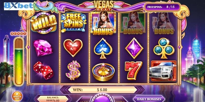Select the red heart symbol

click(73, 48)
